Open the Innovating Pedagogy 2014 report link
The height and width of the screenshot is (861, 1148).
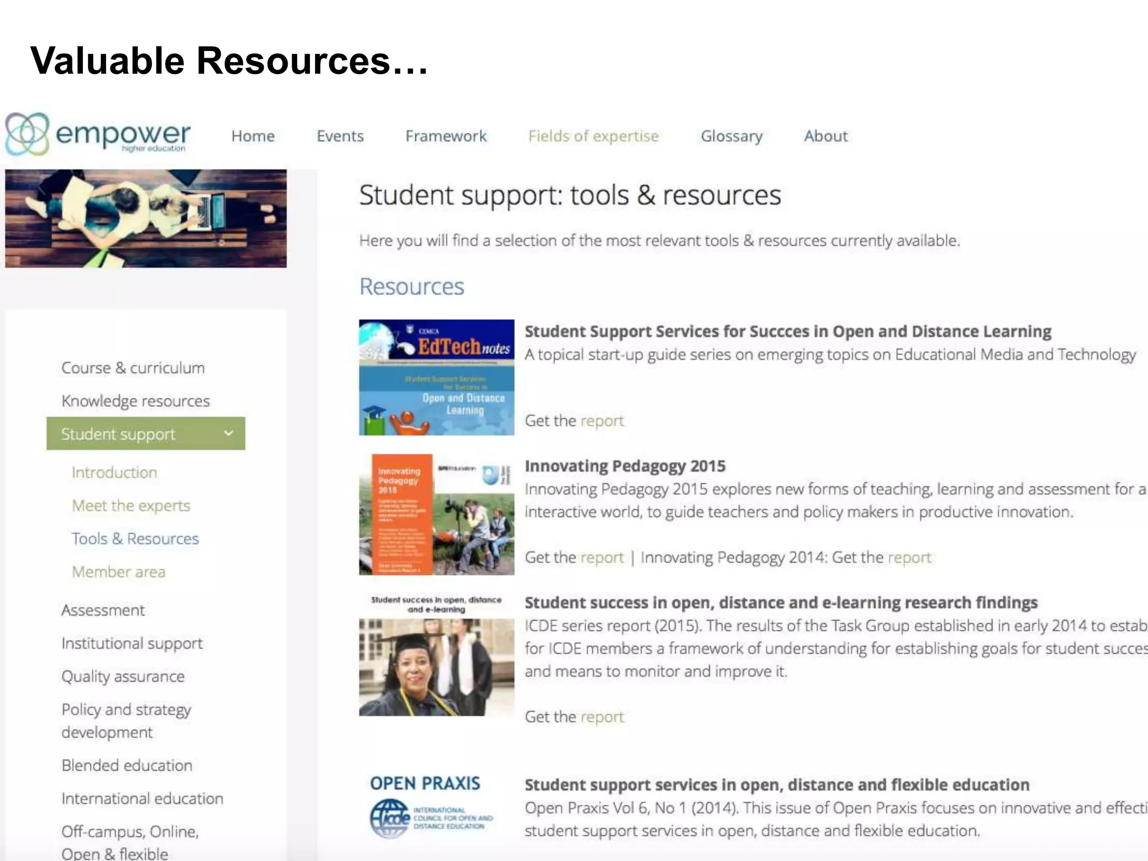[x=909, y=558]
